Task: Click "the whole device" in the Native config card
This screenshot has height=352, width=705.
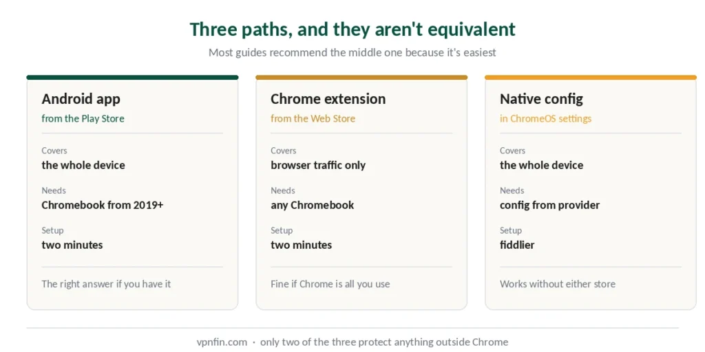Action: 542,165
